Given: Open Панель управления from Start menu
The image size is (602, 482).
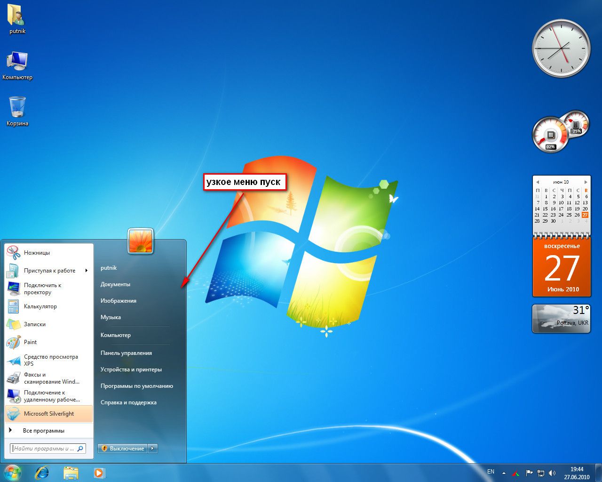Looking at the screenshot, I should click(126, 353).
